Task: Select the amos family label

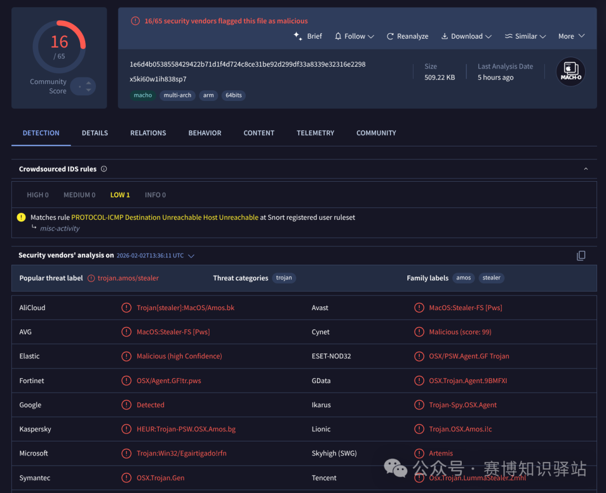Action: pos(463,278)
